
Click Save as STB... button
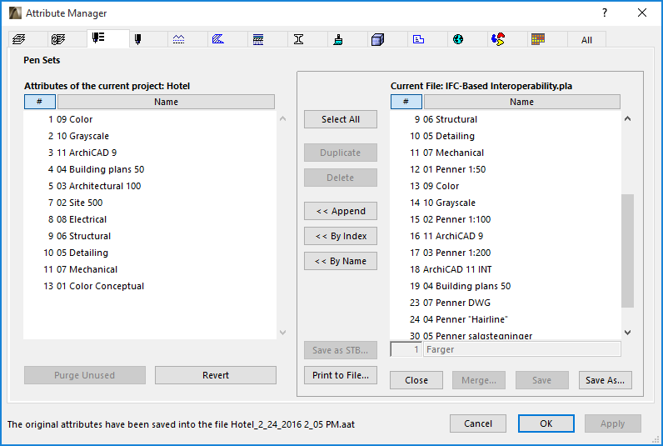[x=341, y=350]
